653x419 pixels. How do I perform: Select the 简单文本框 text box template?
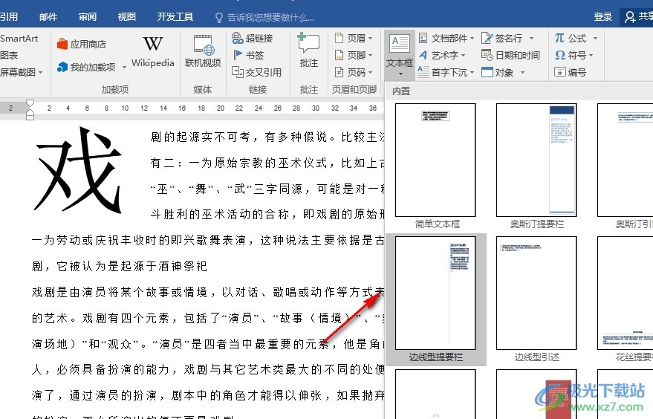(435, 166)
